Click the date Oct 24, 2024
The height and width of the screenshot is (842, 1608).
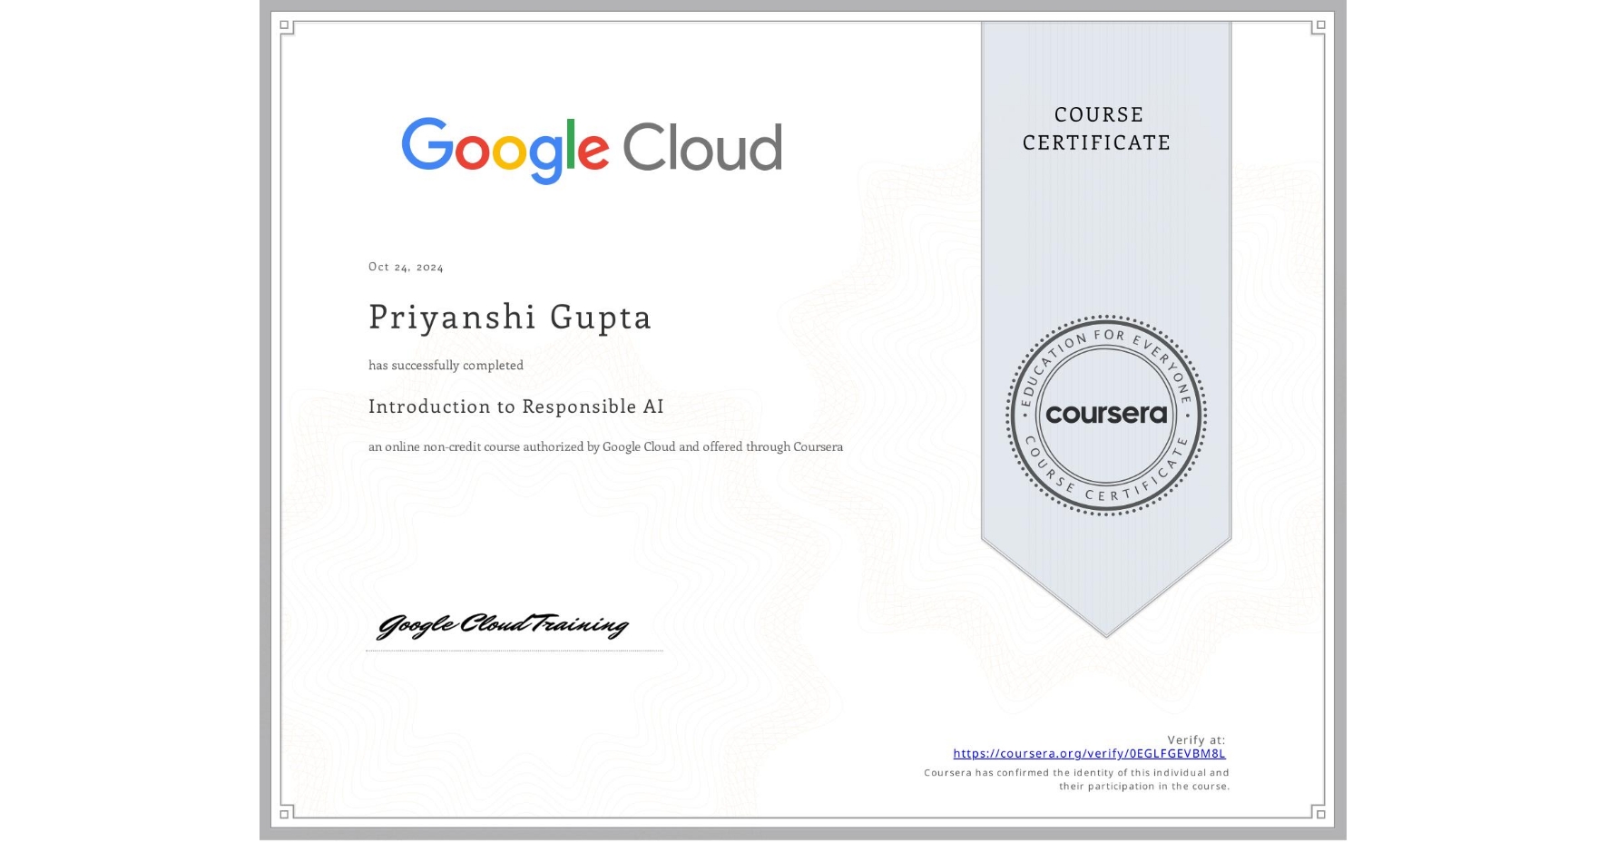[x=406, y=266]
